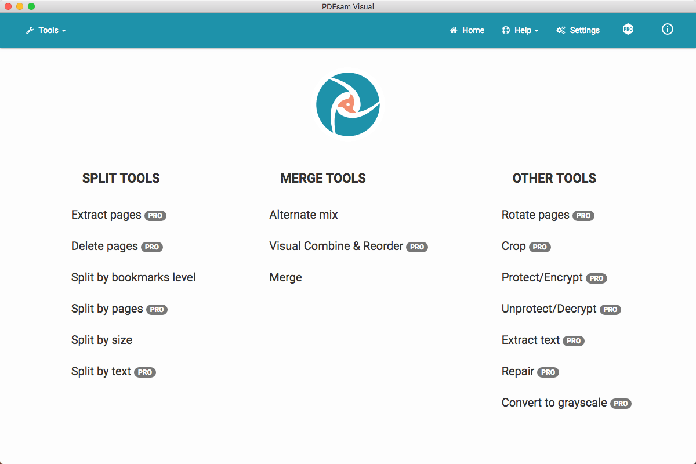Image resolution: width=696 pixels, height=464 pixels.
Task: Open the Settings page
Action: (578, 30)
